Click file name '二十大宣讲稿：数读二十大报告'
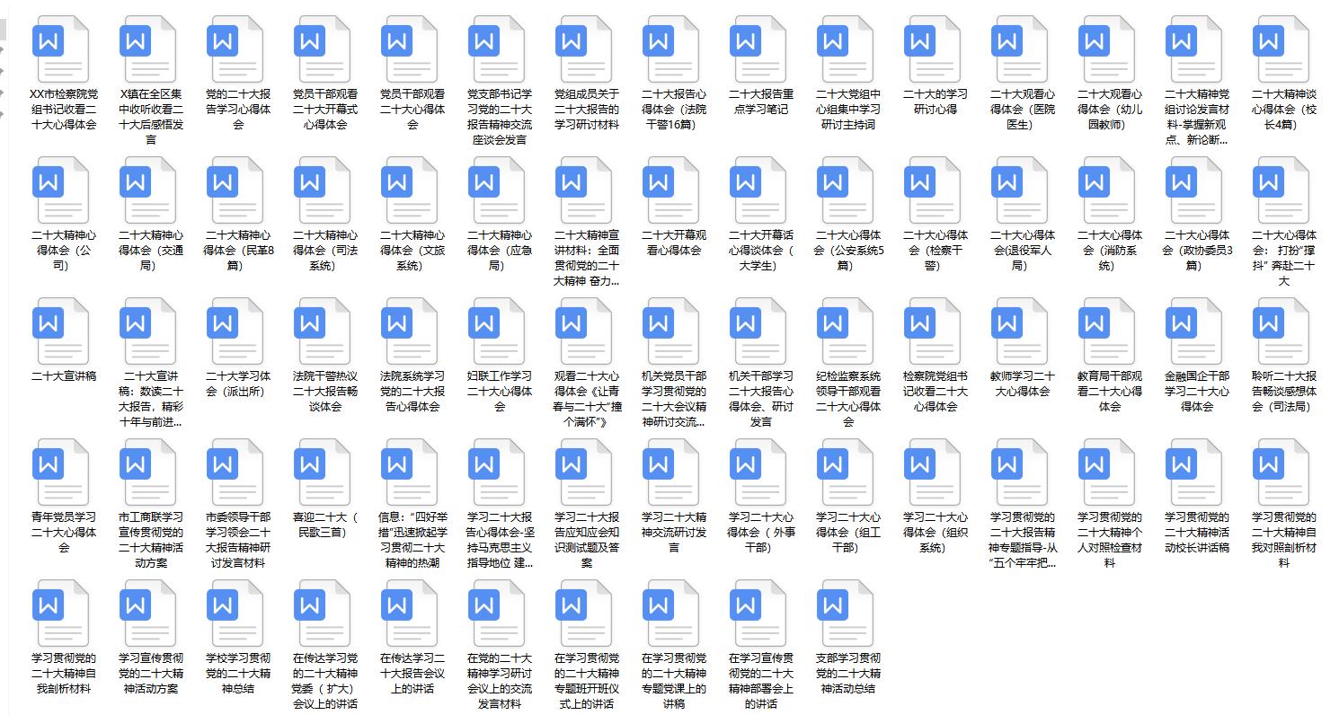The image size is (1339, 715). 149,399
